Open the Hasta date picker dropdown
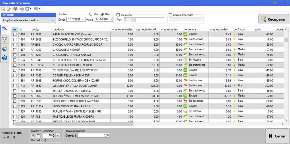Screen dimensions: 290x144 point(111,20)
